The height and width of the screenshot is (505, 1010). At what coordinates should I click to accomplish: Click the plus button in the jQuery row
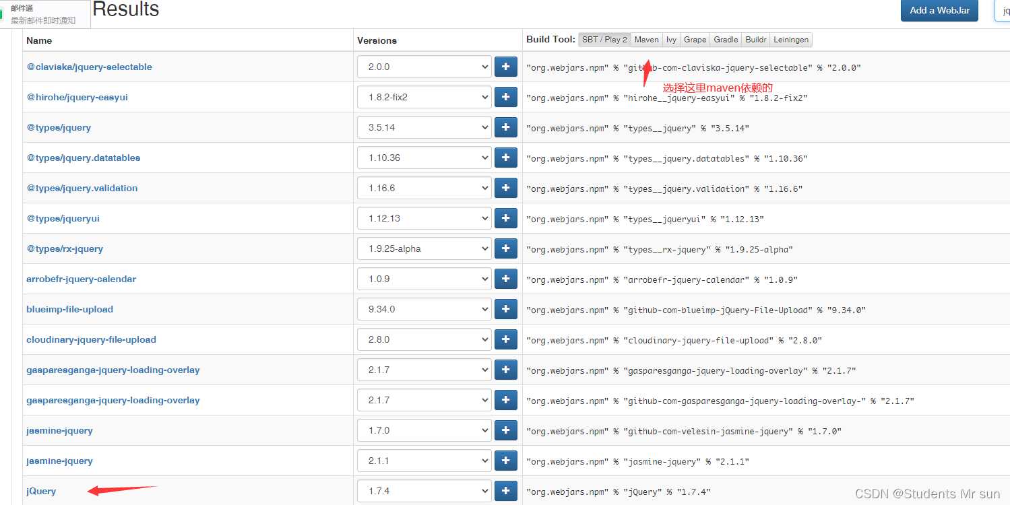coord(506,491)
